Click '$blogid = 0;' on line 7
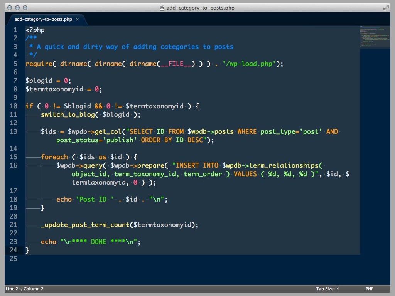Screen dimensions: 395x296 point(48,81)
